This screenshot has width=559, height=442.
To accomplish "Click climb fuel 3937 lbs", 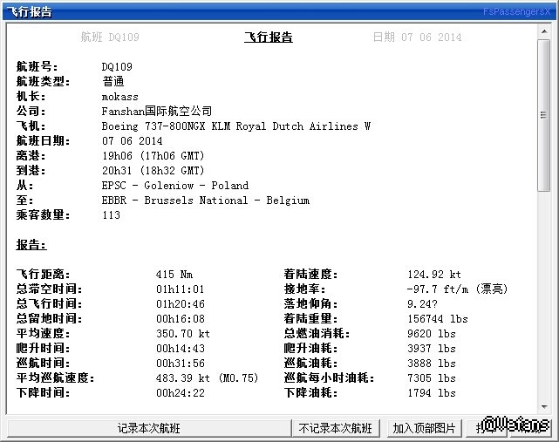I will [432, 348].
